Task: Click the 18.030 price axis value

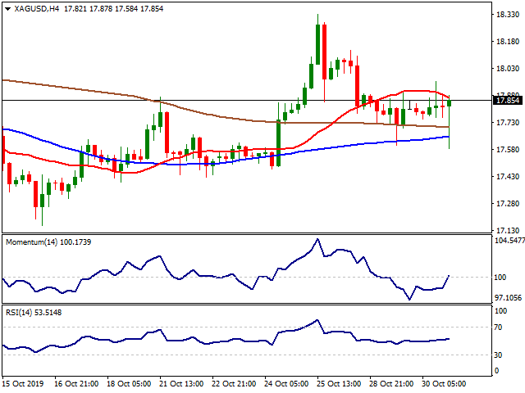Action: point(508,69)
